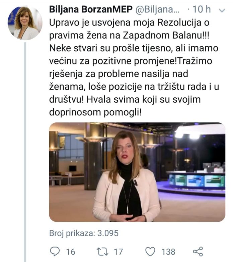This screenshot has width=233, height=262.
Task: Click the news desk in the video background
Action: (x=197, y=179)
